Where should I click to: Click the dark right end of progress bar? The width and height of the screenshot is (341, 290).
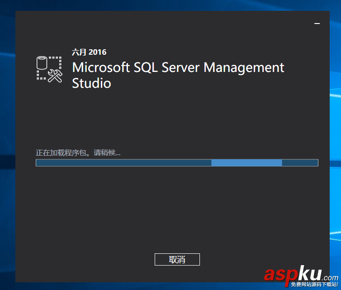click(300, 163)
